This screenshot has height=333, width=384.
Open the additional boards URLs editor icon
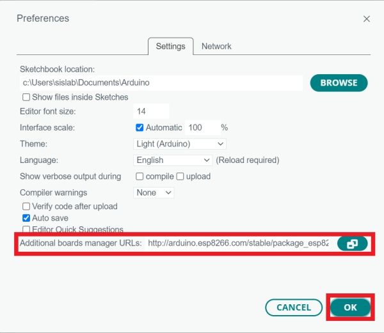click(352, 244)
